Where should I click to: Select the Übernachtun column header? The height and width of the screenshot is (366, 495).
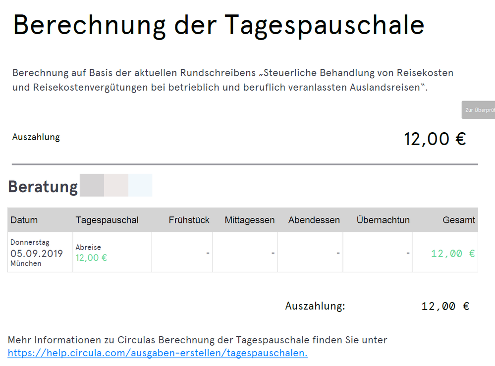(x=383, y=220)
